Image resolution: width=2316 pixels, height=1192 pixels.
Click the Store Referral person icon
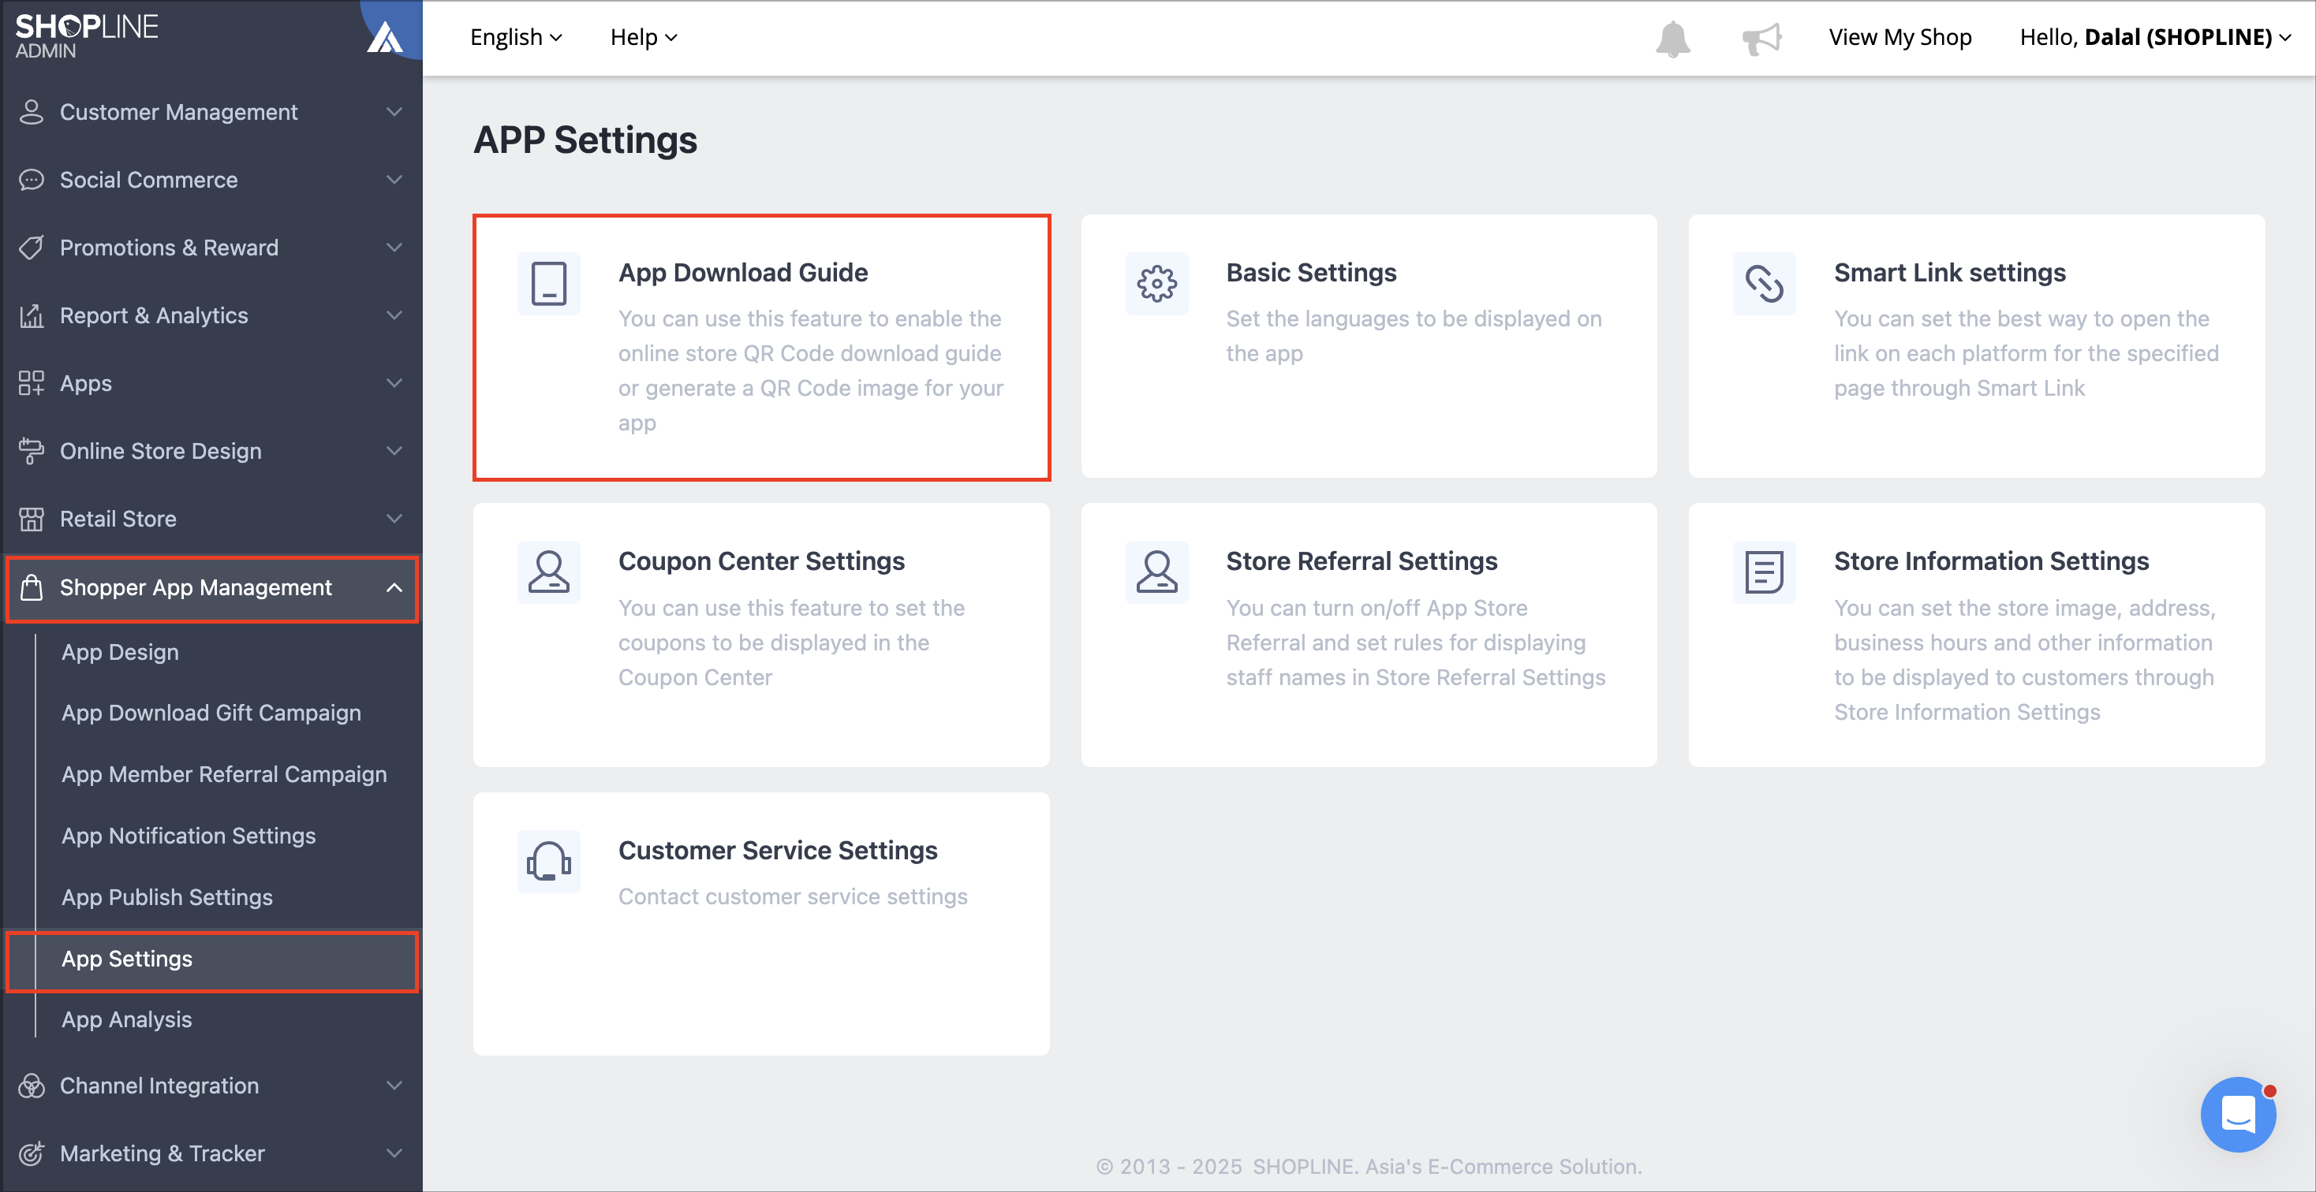(x=1156, y=572)
